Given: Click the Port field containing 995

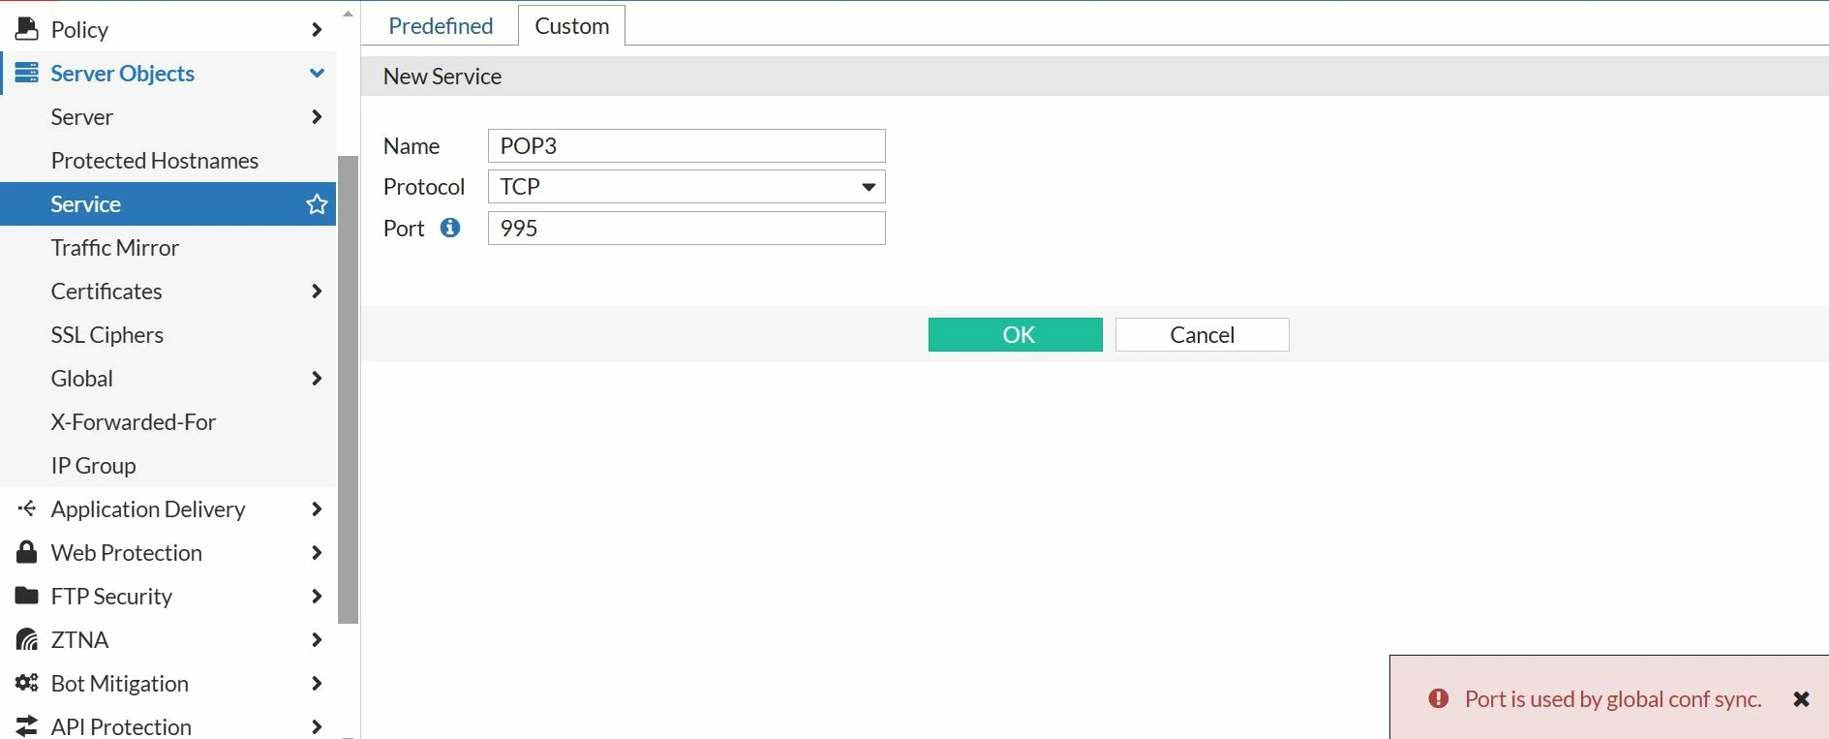Looking at the screenshot, I should (x=686, y=229).
